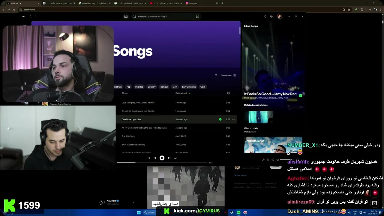The image size is (384, 216).
Task: Open the About the artist card
Action: click(x=273, y=145)
